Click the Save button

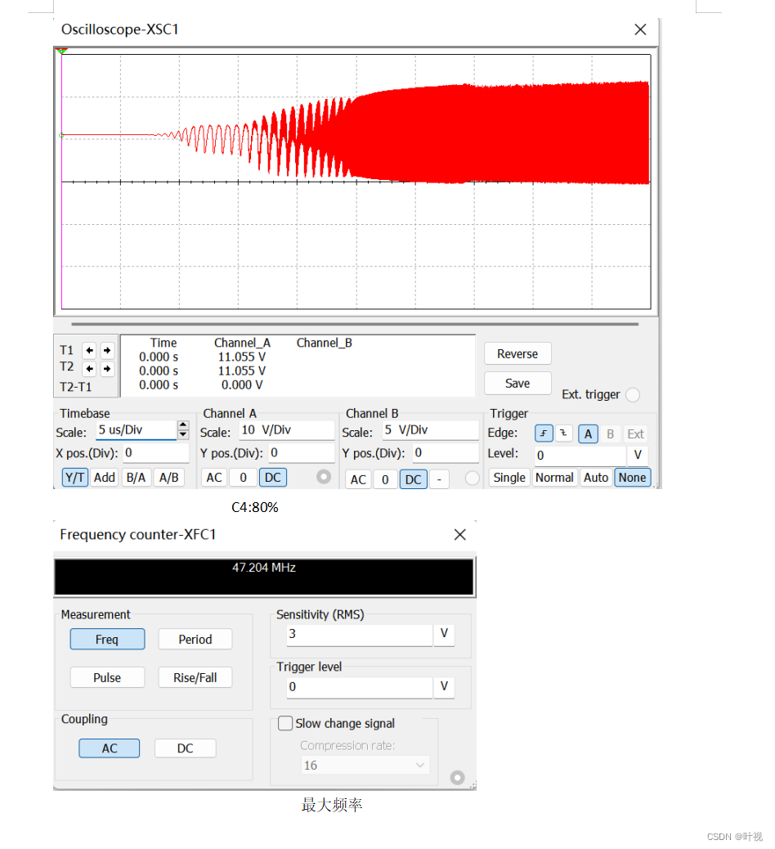(x=517, y=384)
